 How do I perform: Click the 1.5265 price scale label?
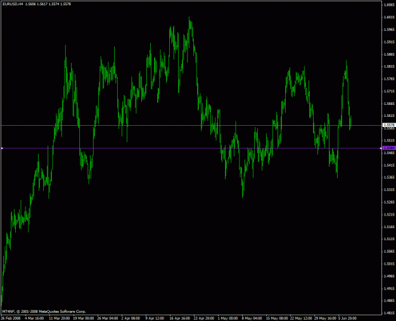click(389, 202)
